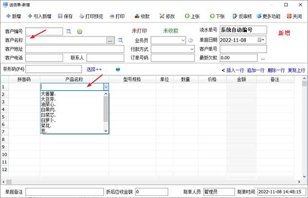Image resolution: width=308 pixels, height=198 pixels.
Task: Click the 修改 edit button
Action: pos(167,16)
